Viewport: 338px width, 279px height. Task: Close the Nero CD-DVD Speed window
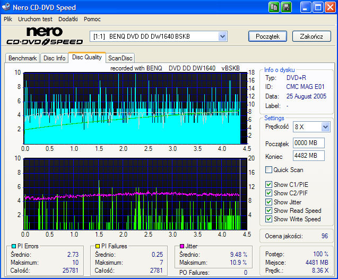click(x=330, y=7)
